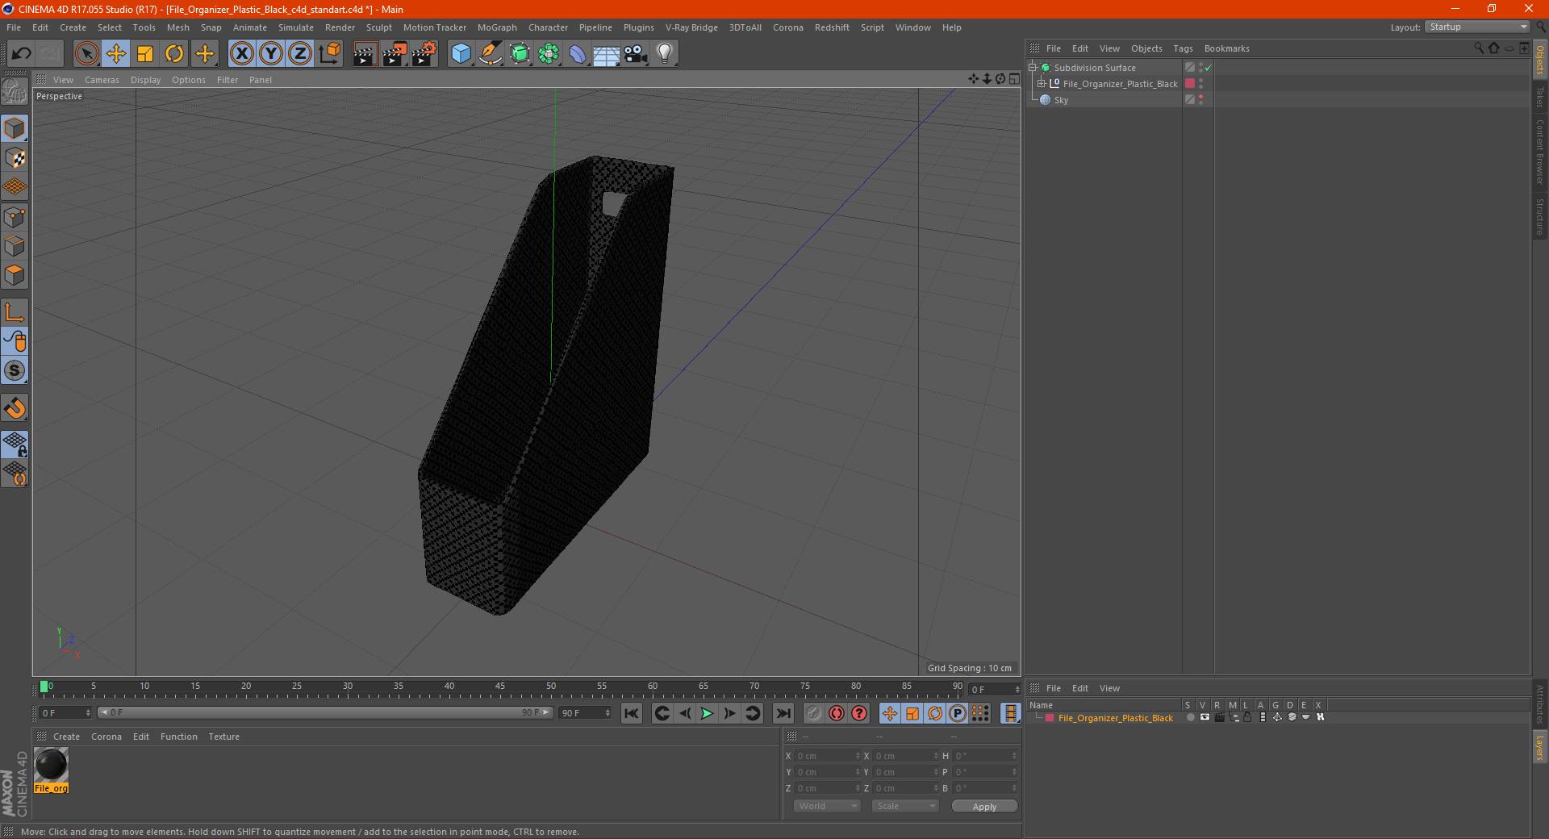Activate the Scale tool

pos(145,54)
